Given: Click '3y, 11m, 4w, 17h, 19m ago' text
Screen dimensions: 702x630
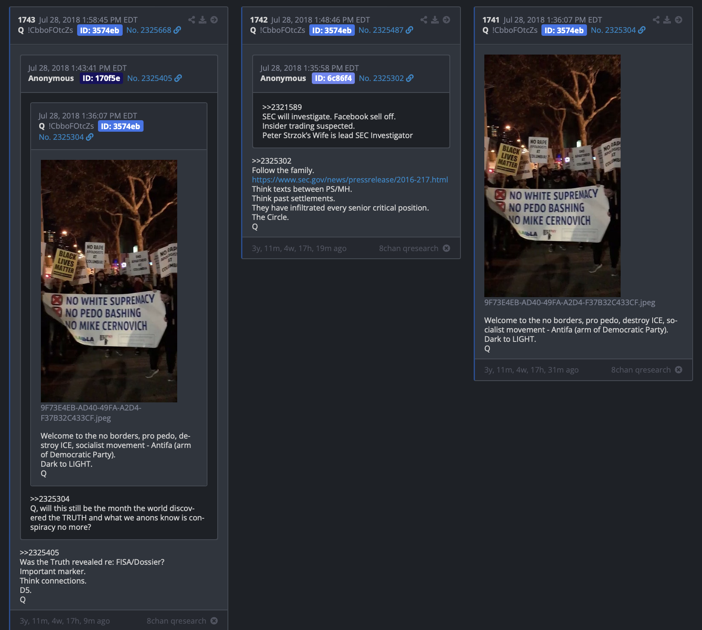Looking at the screenshot, I should click(299, 248).
